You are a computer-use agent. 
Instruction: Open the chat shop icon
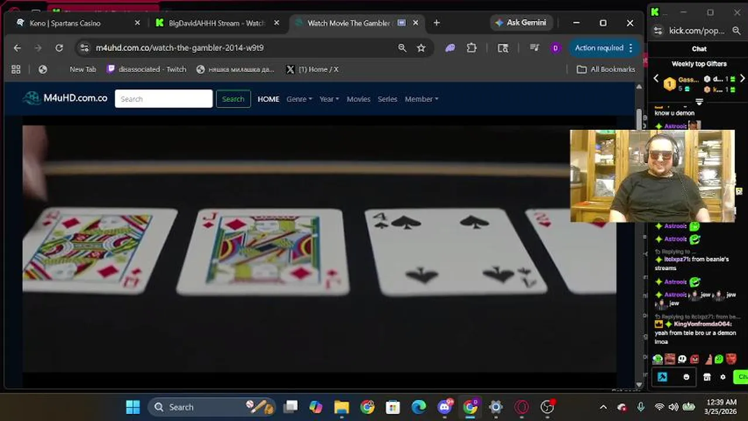(707, 377)
